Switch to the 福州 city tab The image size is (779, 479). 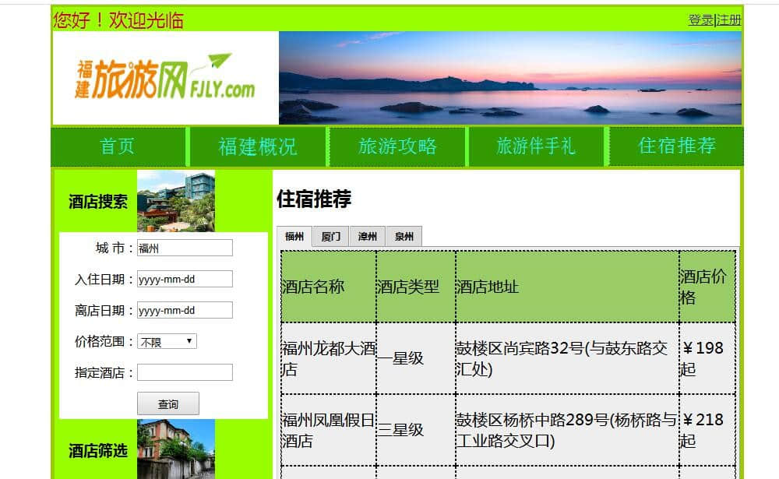click(294, 237)
